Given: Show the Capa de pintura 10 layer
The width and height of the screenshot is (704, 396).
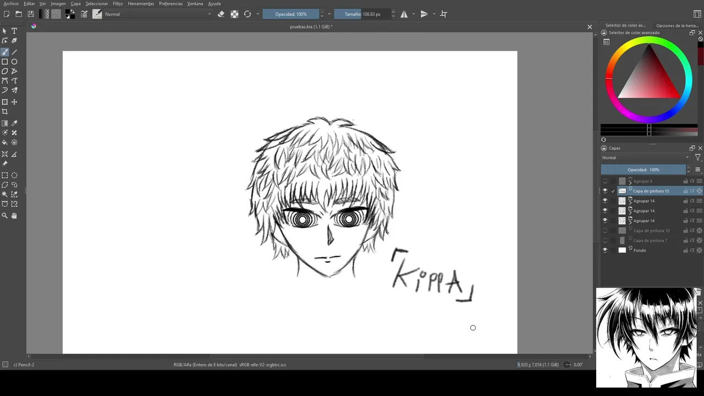Looking at the screenshot, I should point(605,230).
